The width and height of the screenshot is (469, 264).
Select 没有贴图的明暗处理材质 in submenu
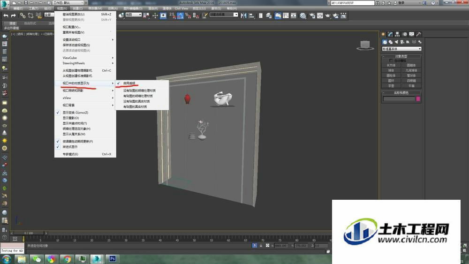tap(142, 91)
